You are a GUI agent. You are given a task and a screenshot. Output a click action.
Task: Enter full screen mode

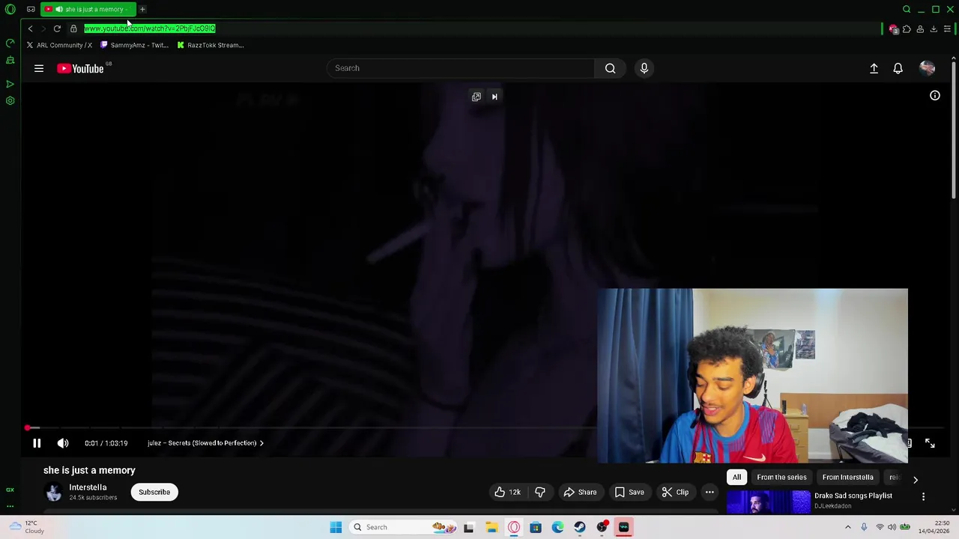point(930,443)
